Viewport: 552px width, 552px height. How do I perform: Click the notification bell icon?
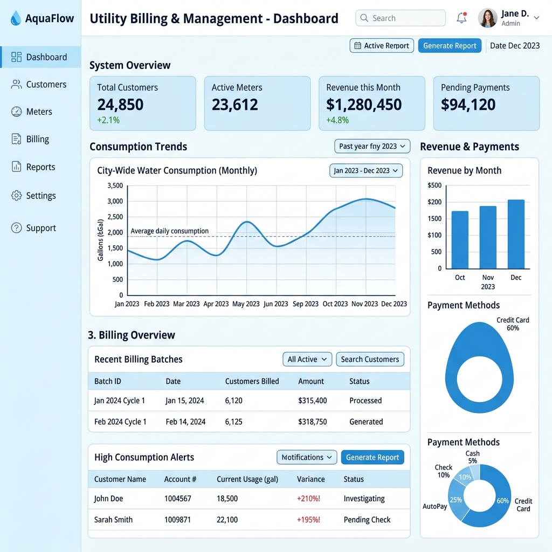tap(461, 18)
